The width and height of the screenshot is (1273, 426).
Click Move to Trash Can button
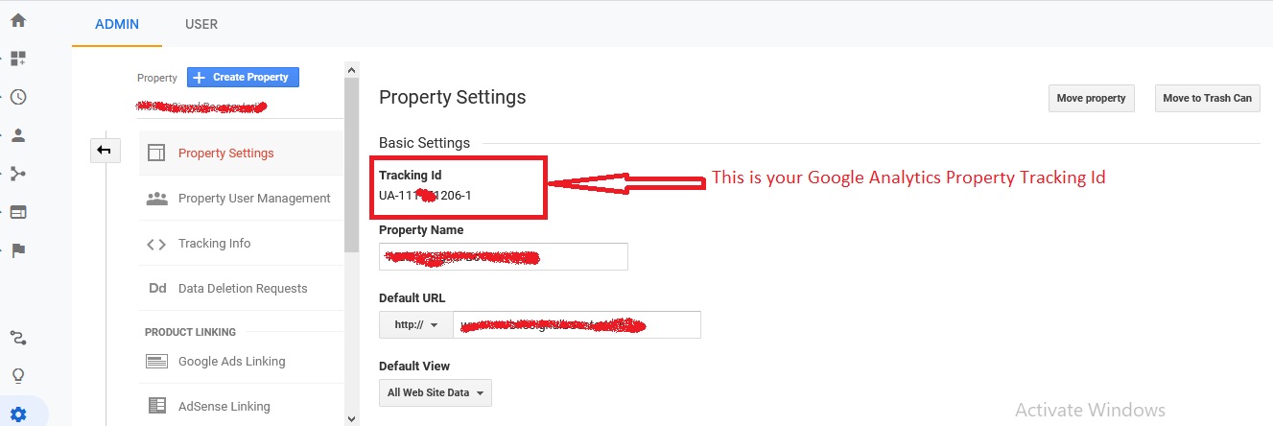[x=1207, y=98]
